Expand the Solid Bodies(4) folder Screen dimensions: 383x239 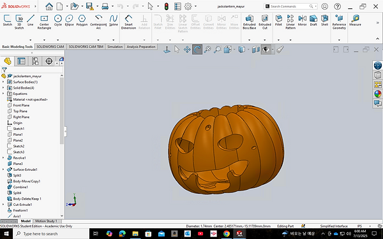tap(3, 88)
